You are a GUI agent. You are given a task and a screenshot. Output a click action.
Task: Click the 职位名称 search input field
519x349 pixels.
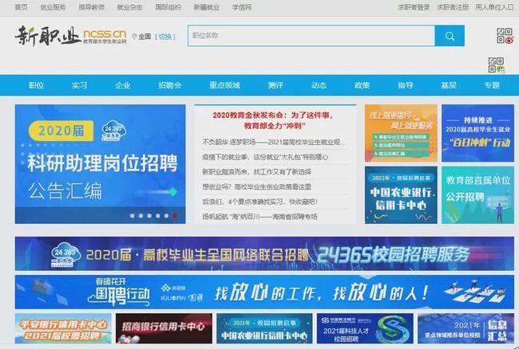coord(311,36)
